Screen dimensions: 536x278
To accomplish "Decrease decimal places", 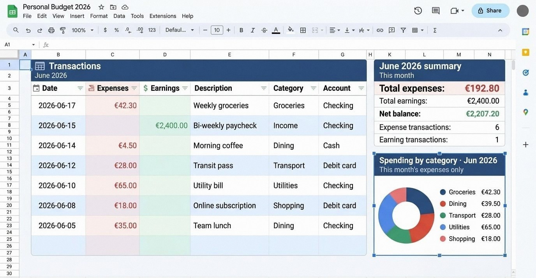I will pos(128,30).
